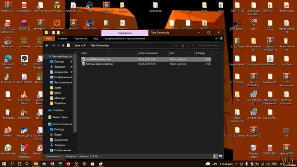Open breadcrumb chevron after Крэк w10
Screen dimensions: 297x167
pos(88,45)
